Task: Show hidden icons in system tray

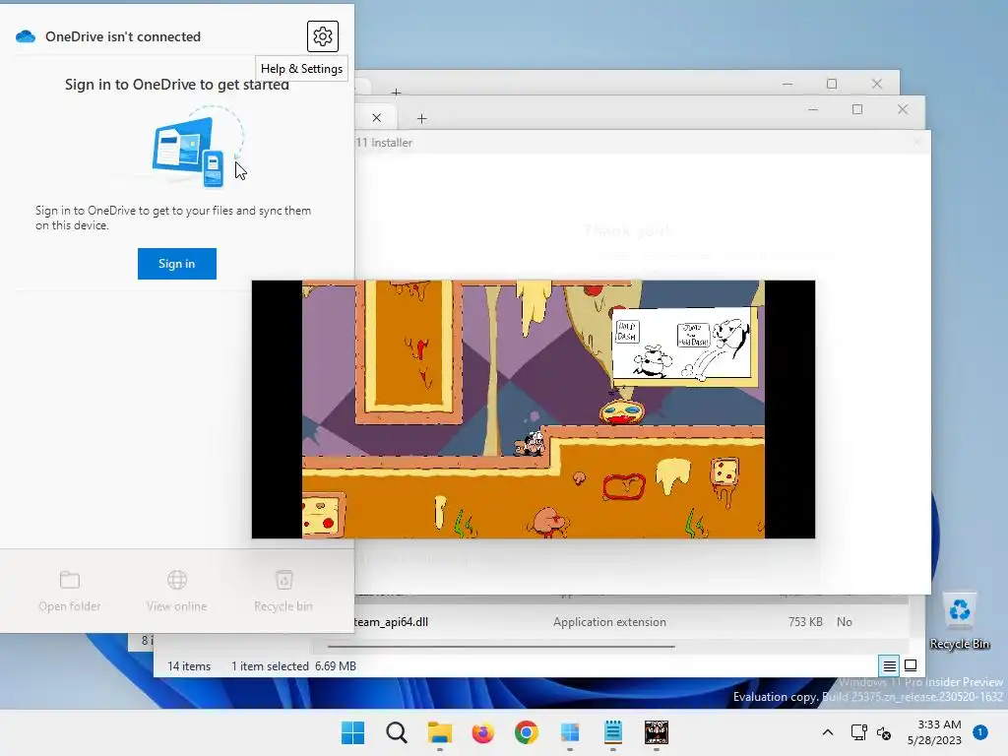Action: [x=828, y=732]
